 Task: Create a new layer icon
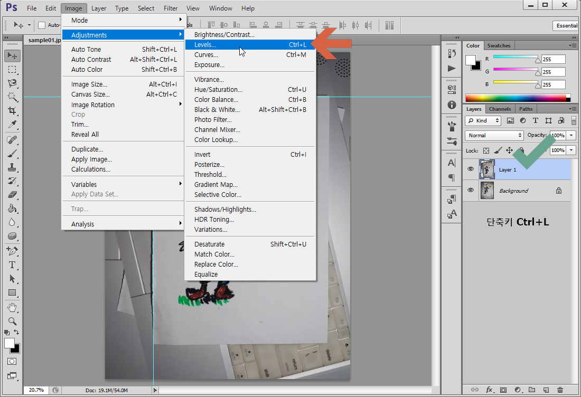point(546,390)
